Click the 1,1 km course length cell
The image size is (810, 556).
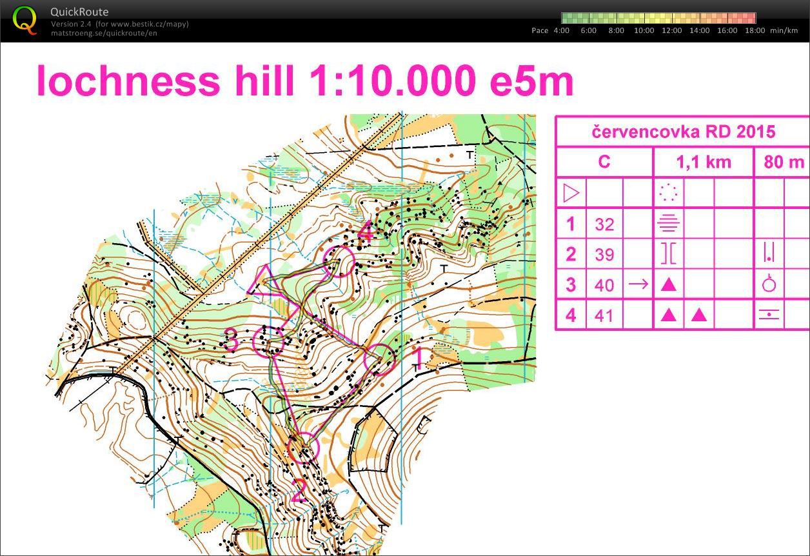click(x=703, y=162)
